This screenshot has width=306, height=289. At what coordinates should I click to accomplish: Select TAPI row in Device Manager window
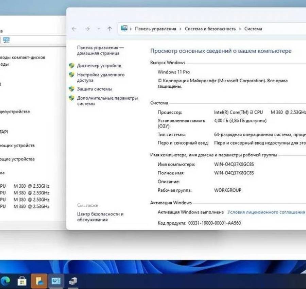point(4,132)
